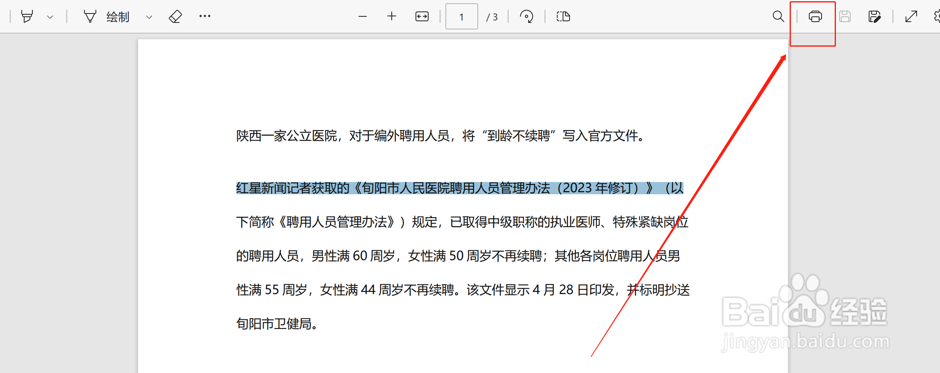Switch to page view layout
Screen dimensions: 940x373
point(563,16)
